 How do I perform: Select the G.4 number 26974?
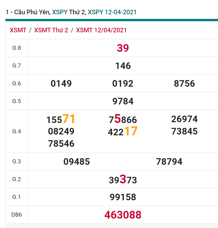(184, 119)
